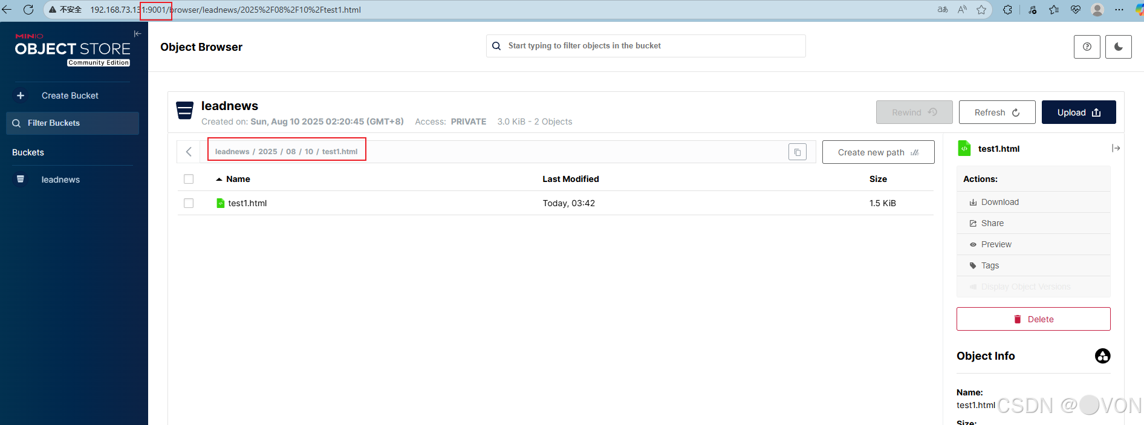This screenshot has width=1144, height=425.
Task: Click the PRIVATE access label
Action: [x=469, y=122]
